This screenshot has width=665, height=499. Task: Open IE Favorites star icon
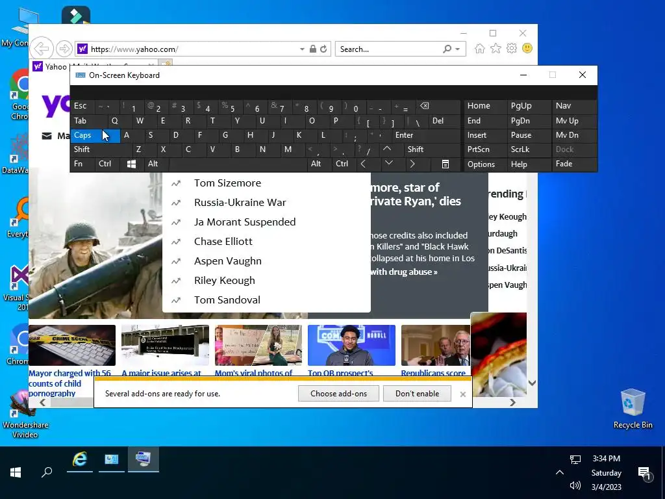(496, 48)
